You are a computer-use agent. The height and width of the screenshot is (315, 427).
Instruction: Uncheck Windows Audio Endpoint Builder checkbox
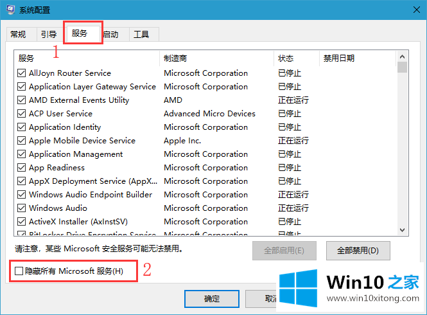22,194
